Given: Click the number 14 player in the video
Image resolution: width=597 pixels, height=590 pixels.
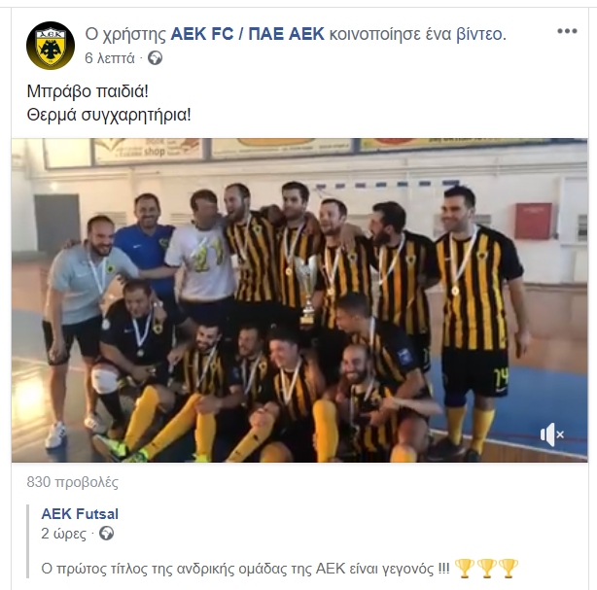Looking at the screenshot, I should 477,324.
